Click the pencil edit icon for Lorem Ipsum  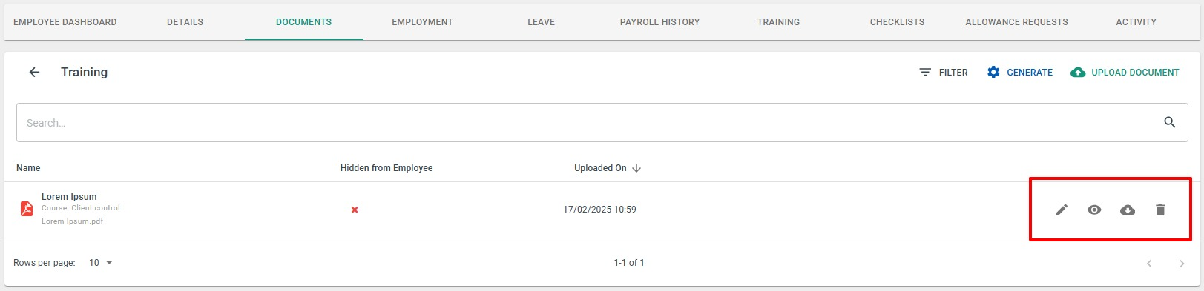[1062, 210]
